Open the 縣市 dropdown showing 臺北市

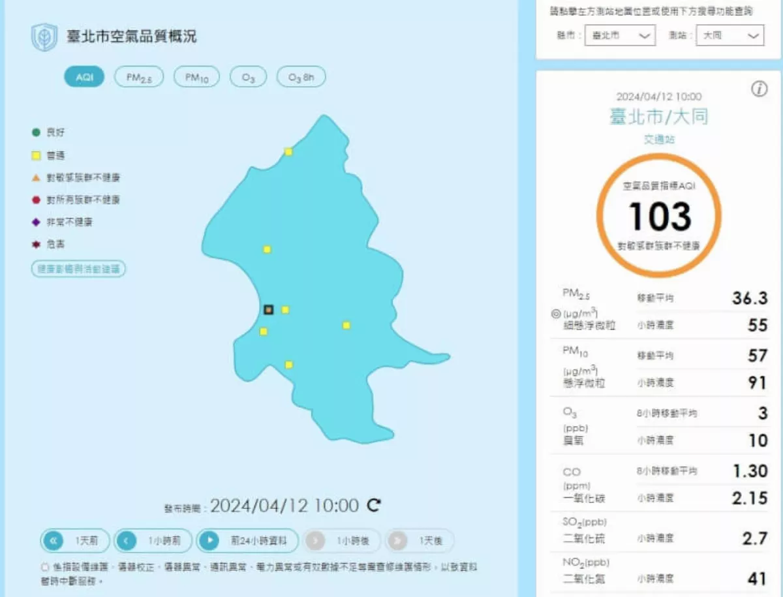pos(620,35)
